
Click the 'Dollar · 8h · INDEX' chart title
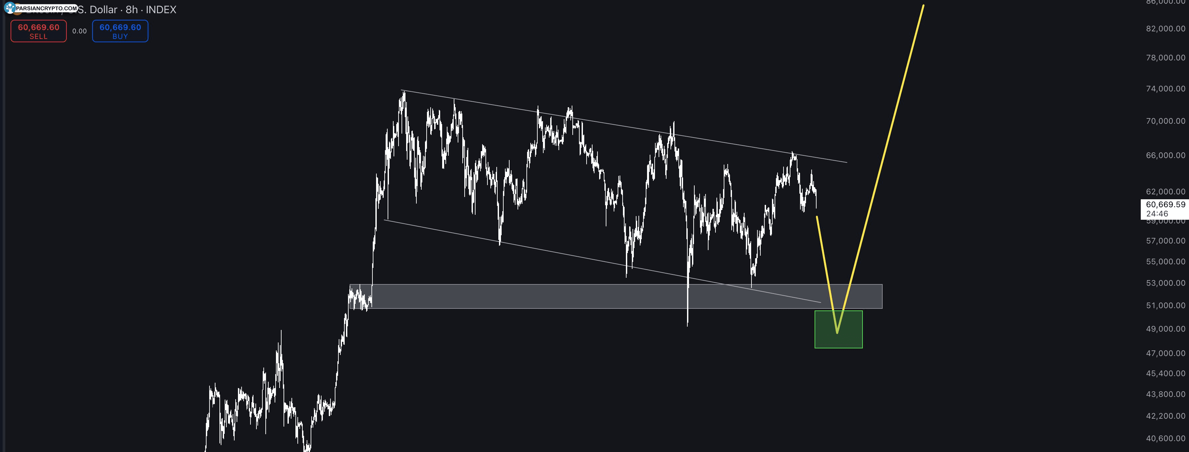133,10
